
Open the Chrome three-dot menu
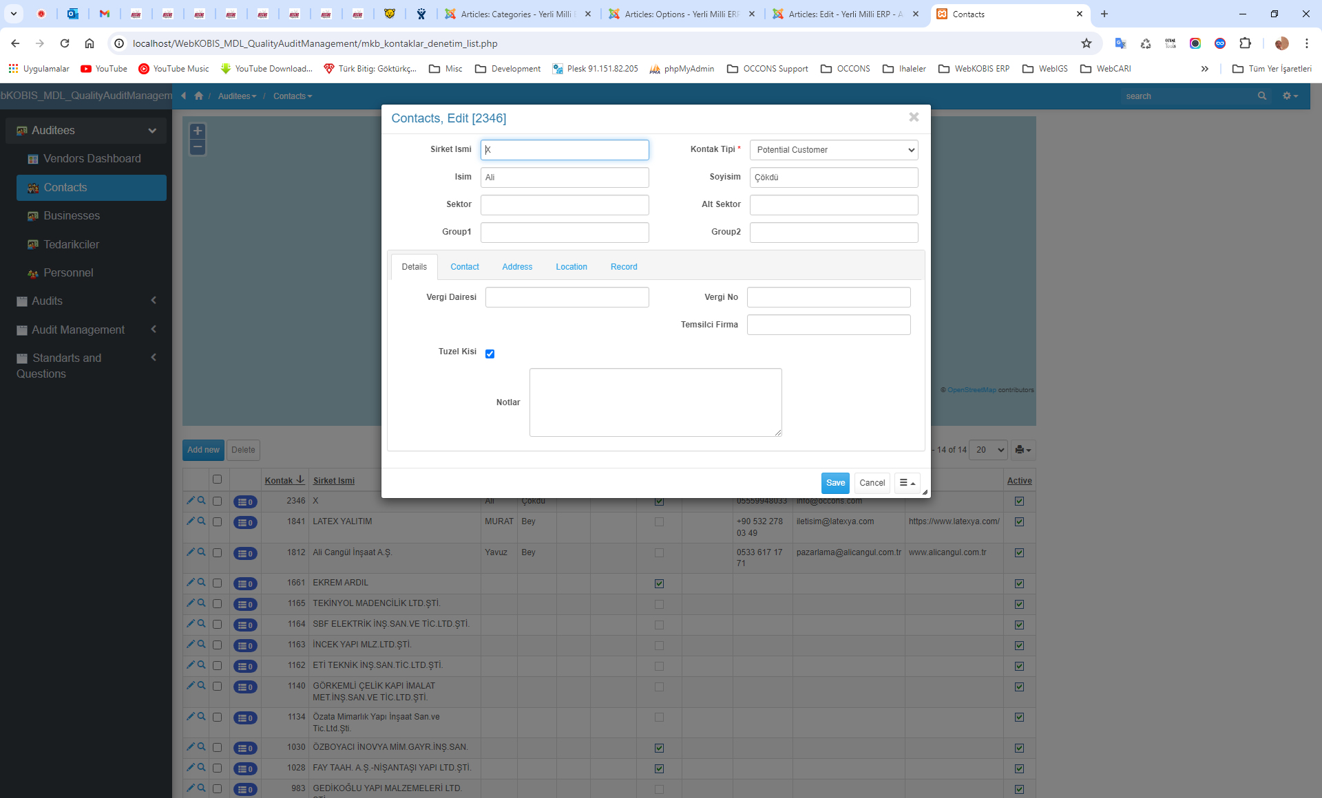click(x=1306, y=43)
